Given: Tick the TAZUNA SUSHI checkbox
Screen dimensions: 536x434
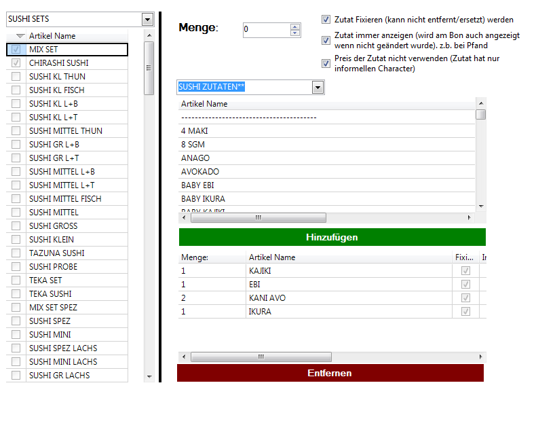Looking at the screenshot, I should [16, 253].
